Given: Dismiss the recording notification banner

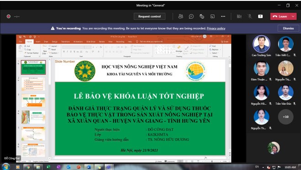Looking at the screenshot, I should [x=288, y=28].
